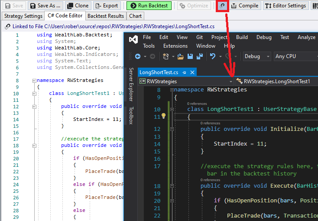Open the Undo history dropdown arrow

[220, 56]
